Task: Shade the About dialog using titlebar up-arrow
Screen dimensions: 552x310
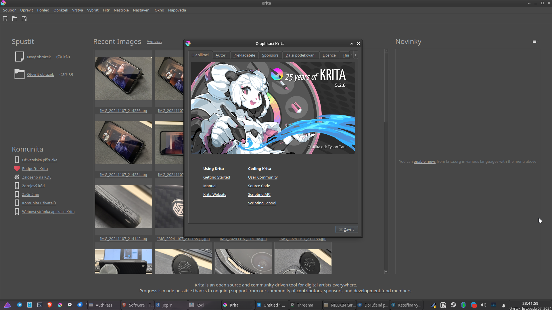Action: pyautogui.click(x=352, y=44)
